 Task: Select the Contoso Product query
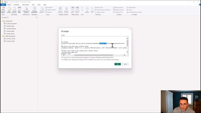(10, 29)
